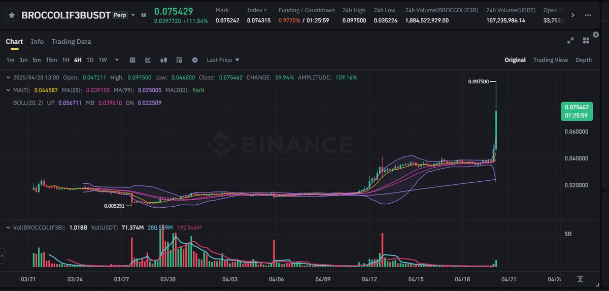Open chart display list settings icon
This screenshot has height=291, width=609.
coord(179,60)
